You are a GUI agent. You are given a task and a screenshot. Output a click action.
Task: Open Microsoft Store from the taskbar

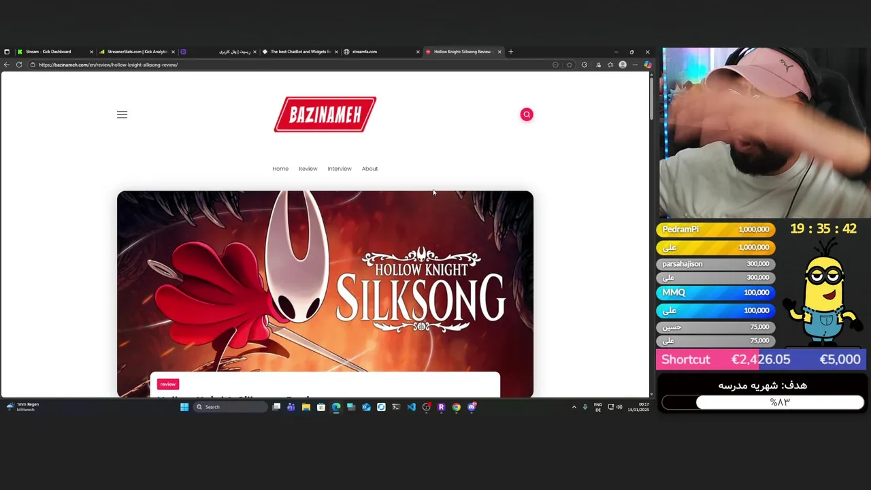pos(321,407)
